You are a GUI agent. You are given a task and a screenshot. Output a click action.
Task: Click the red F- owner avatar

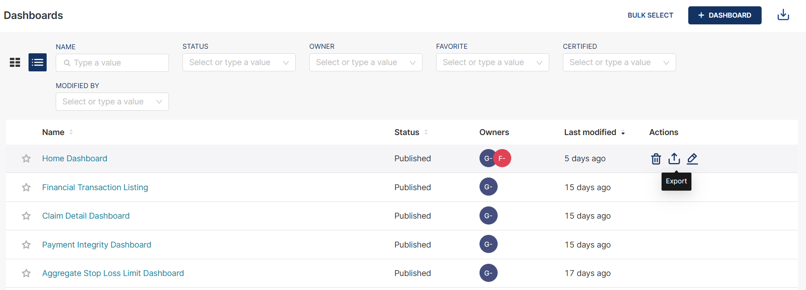coord(503,158)
